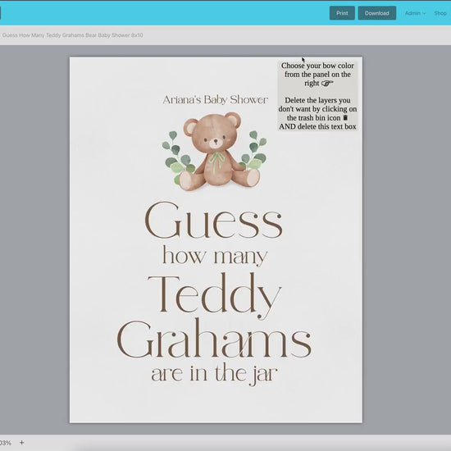This screenshot has width=451, height=451.
Task: Select the Ariana's Baby Shower text
Action: tap(215, 100)
